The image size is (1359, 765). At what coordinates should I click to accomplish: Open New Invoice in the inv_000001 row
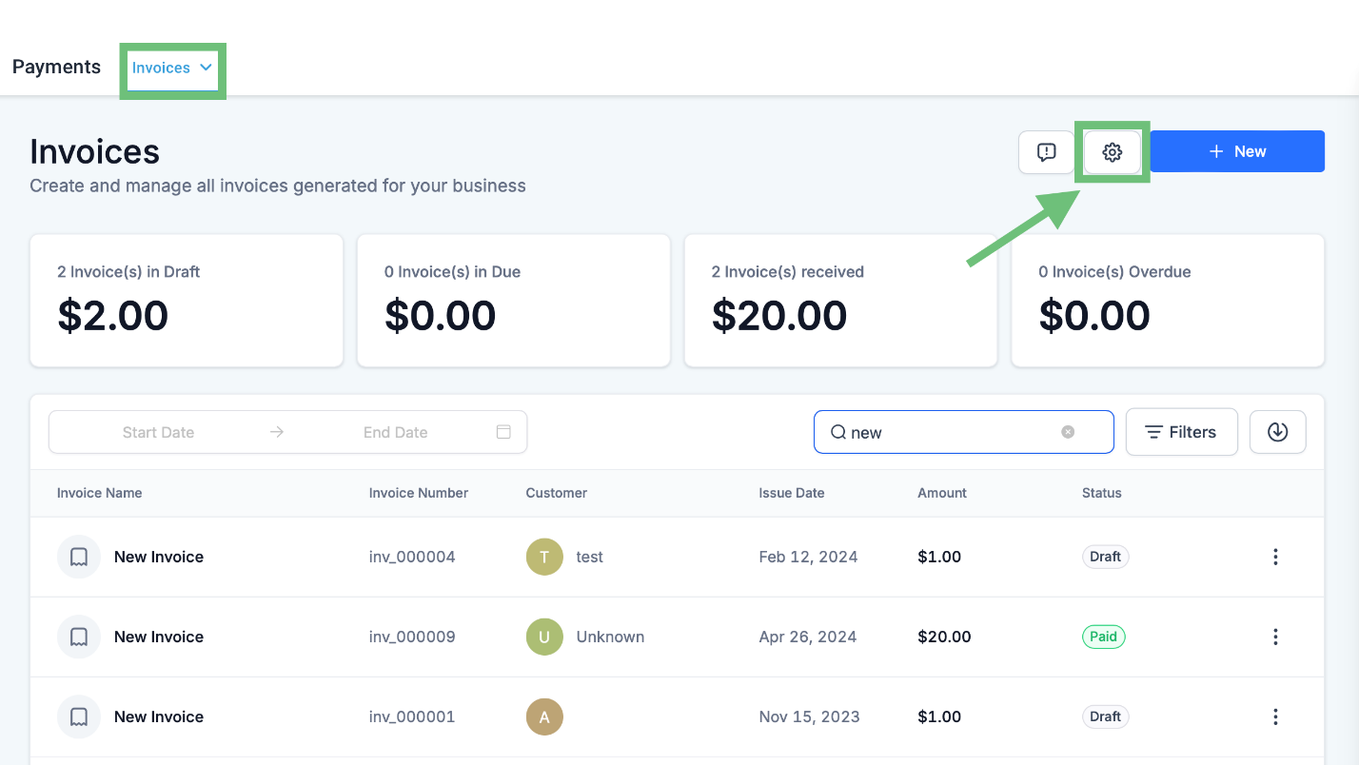[x=159, y=716]
